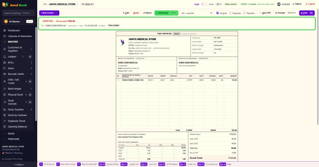This screenshot has height=167, width=319.
Task: Log out of Aned Book
Action: pos(310,4)
